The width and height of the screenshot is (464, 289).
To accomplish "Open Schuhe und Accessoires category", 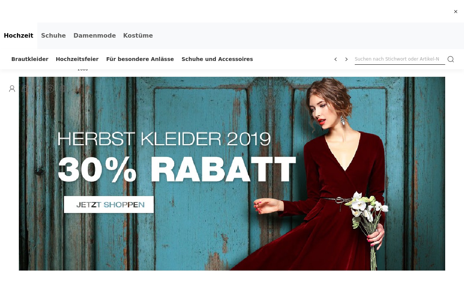I will click(217, 59).
